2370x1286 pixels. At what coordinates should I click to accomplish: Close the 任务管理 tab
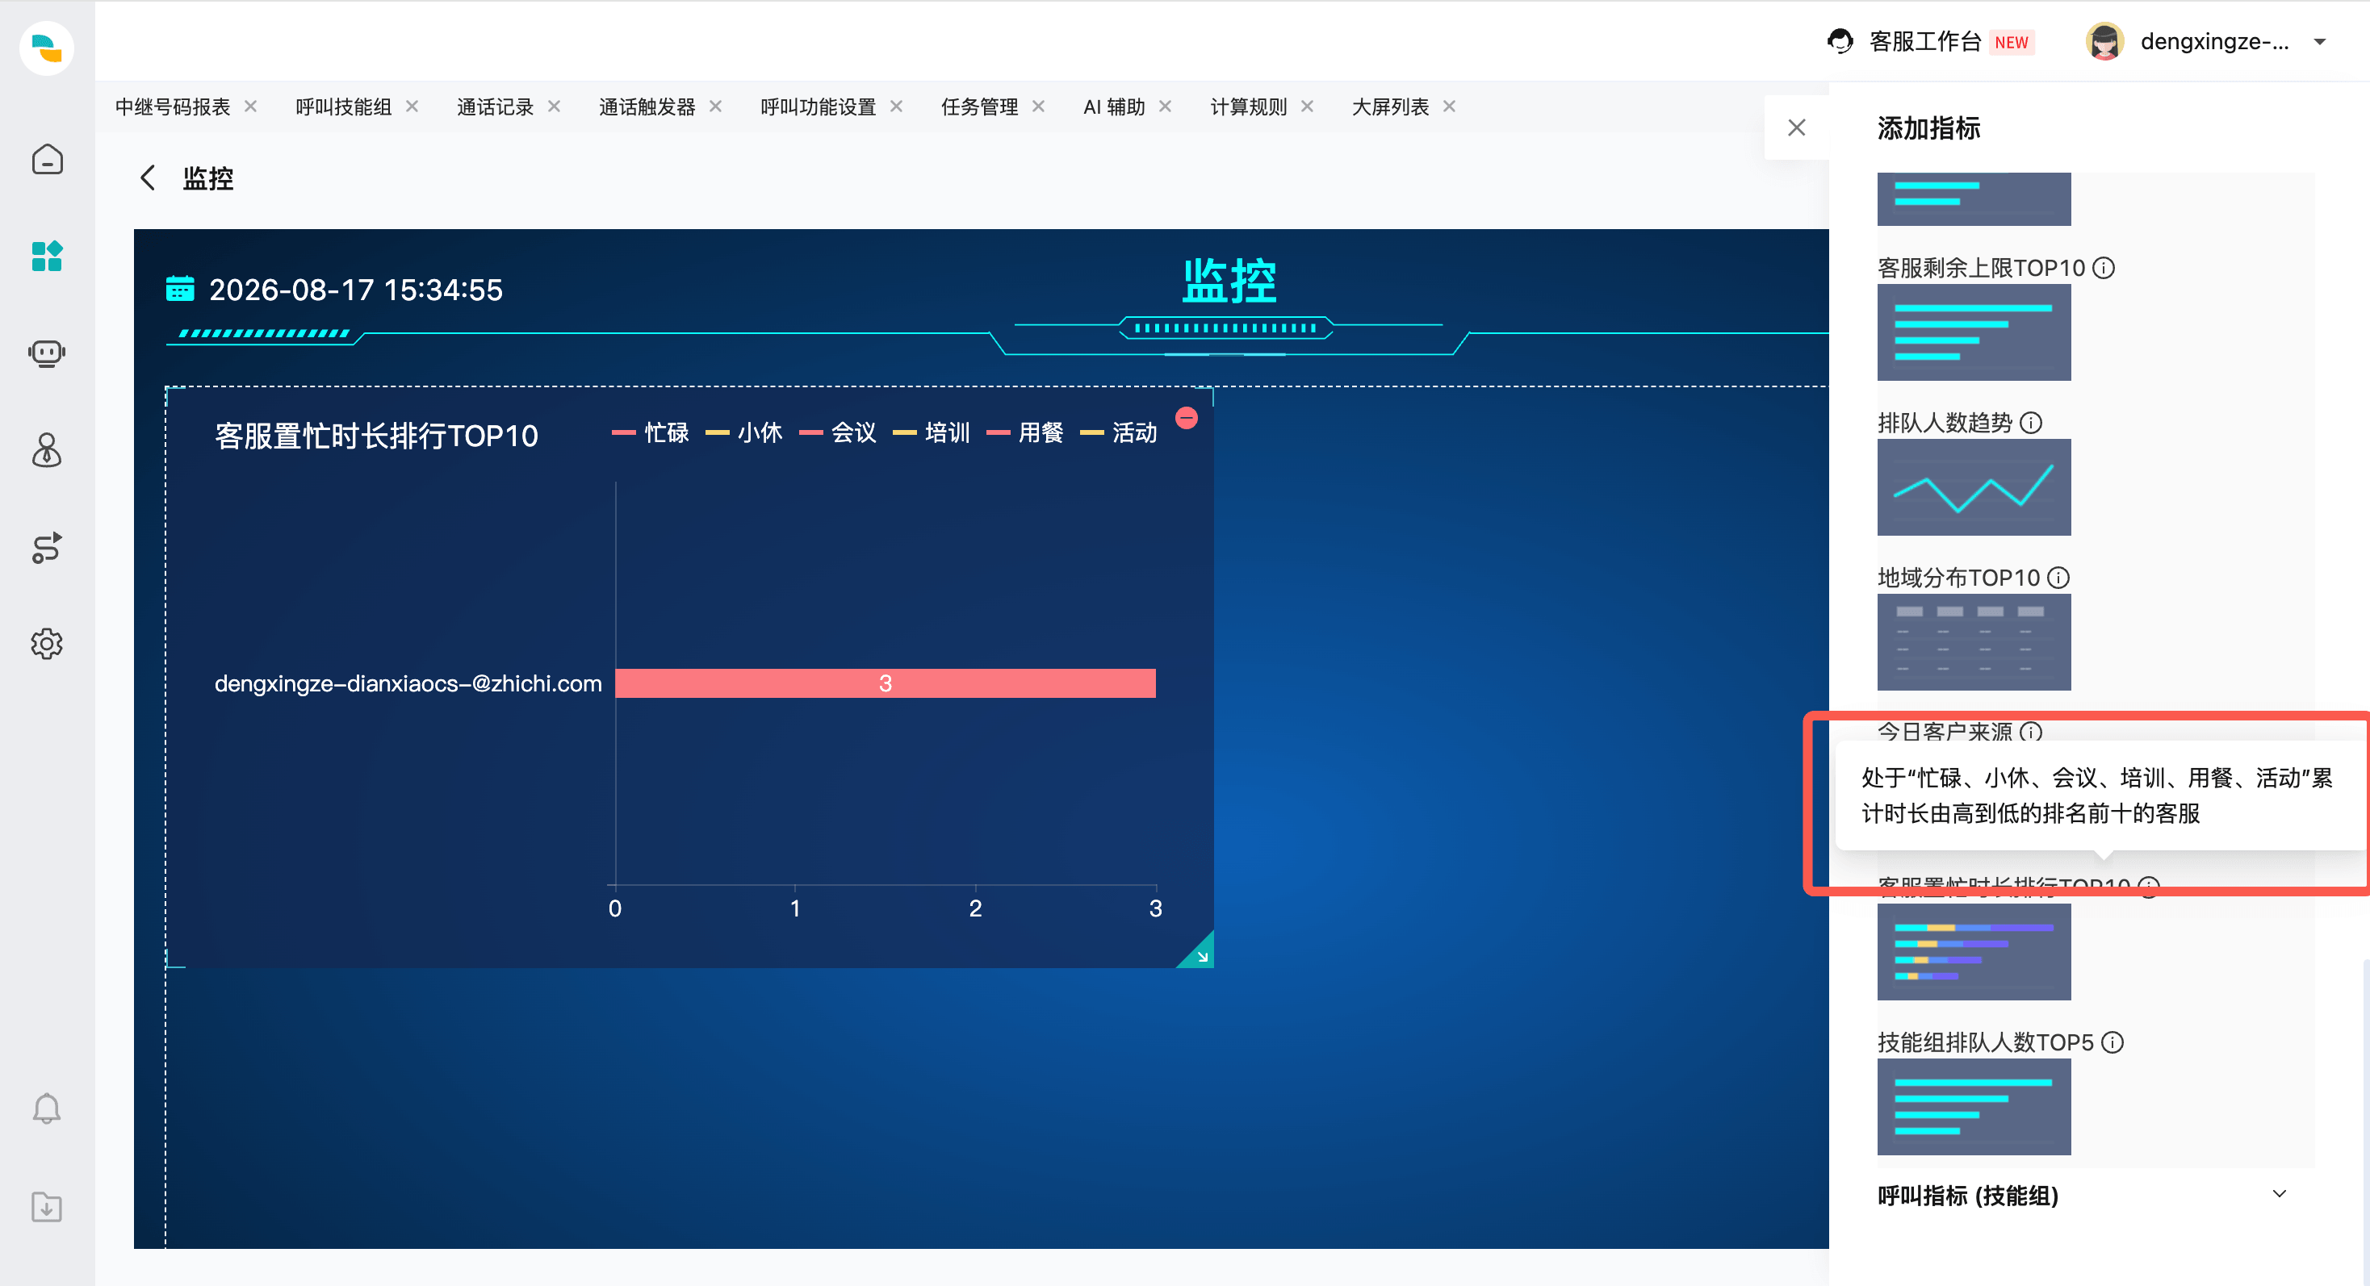click(x=1038, y=106)
